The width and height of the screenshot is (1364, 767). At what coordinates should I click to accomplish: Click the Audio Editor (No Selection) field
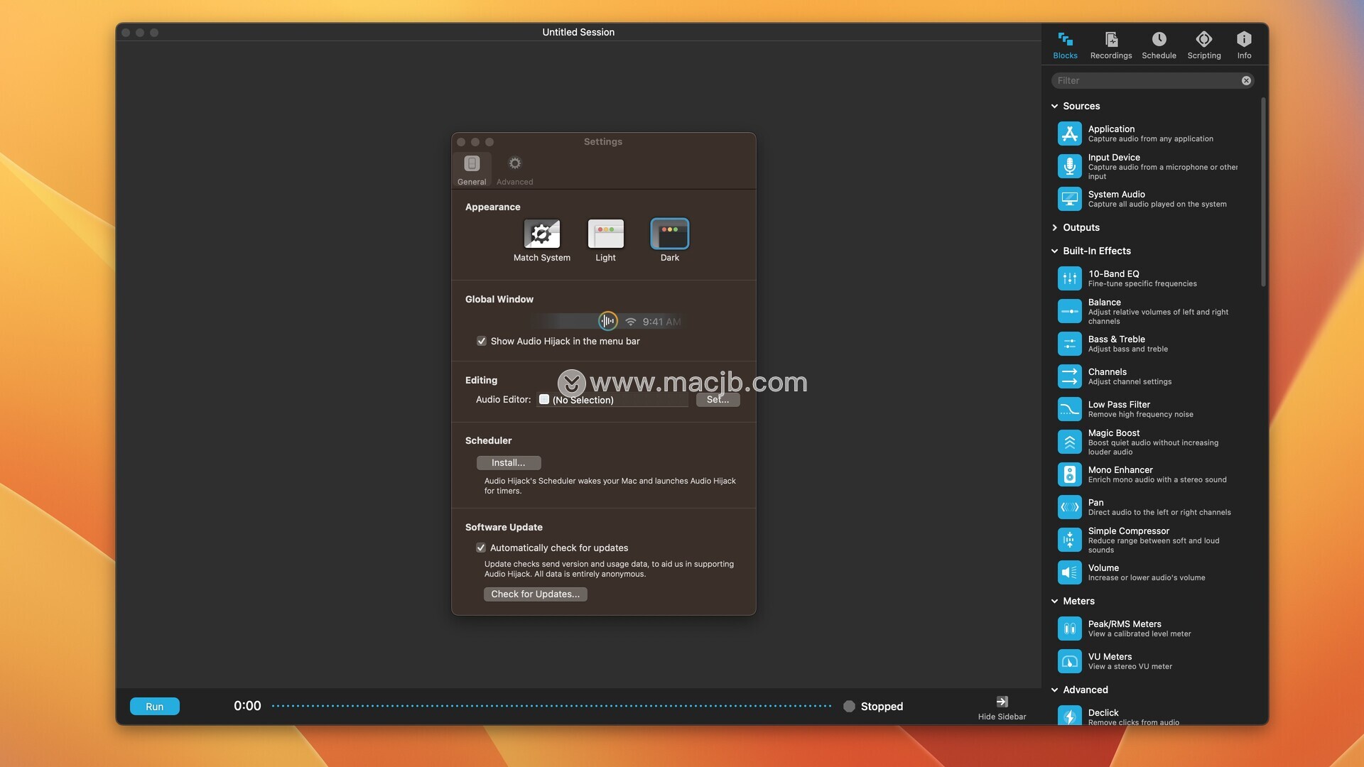click(x=612, y=399)
